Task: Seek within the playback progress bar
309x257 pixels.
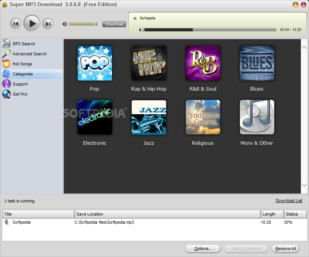Action: (x=208, y=30)
